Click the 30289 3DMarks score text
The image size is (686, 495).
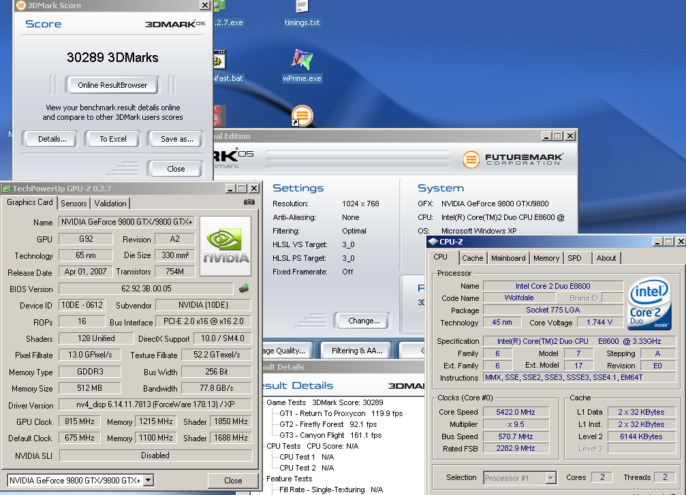112,57
